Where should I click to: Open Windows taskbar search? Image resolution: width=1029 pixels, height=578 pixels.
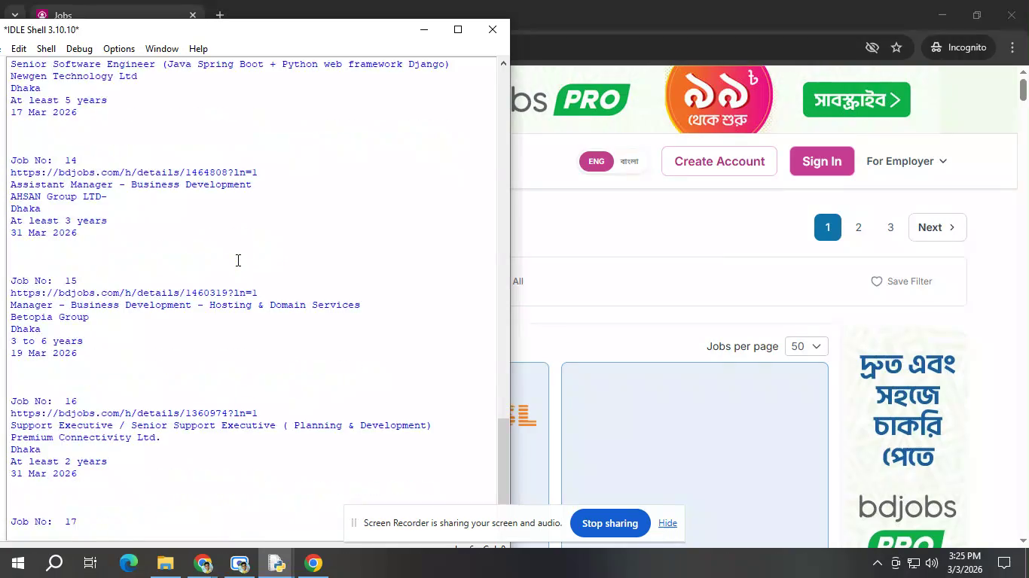pyautogui.click(x=54, y=563)
